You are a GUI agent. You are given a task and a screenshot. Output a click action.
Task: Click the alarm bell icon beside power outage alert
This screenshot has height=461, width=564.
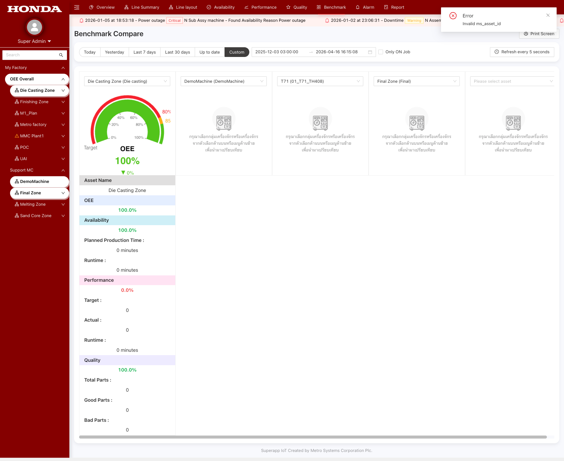pos(81,20)
